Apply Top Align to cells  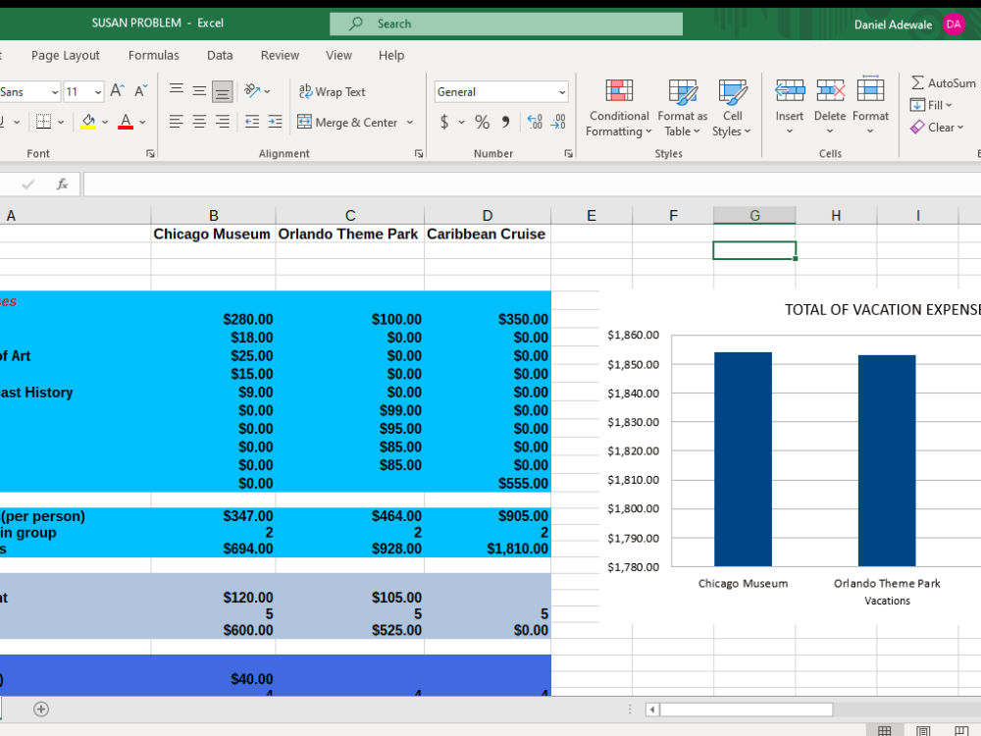click(x=177, y=91)
